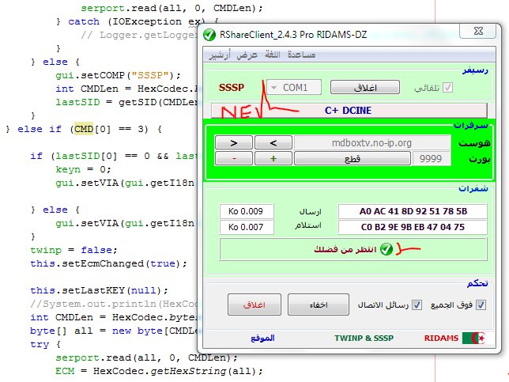Click the red اغلاق button in the تحكم control panel
Screen dimensions: 509x382
[x=254, y=304]
